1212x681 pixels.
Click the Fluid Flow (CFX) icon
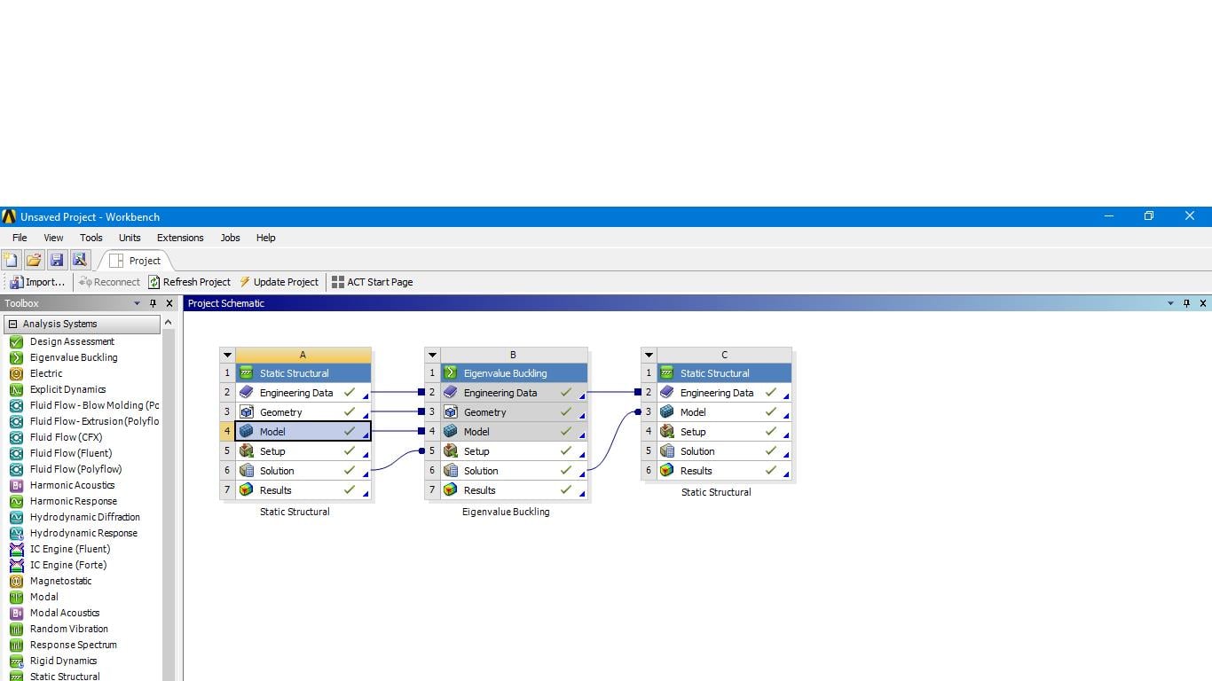click(x=16, y=437)
